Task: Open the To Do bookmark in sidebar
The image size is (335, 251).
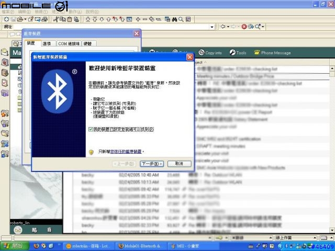Action: click(5, 83)
